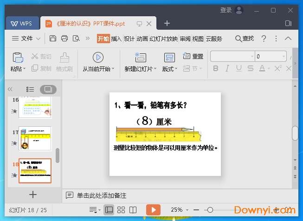
Task: Select slide 16 thumbnail
Action: pos(35,107)
